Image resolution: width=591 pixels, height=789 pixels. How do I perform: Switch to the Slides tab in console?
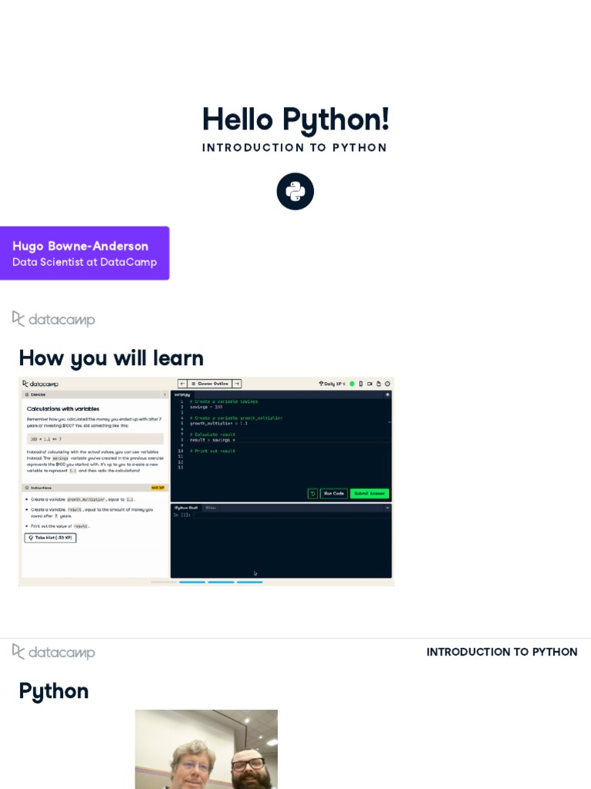211,508
